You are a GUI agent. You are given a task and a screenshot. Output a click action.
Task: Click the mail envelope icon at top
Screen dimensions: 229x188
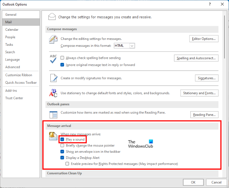(52, 16)
